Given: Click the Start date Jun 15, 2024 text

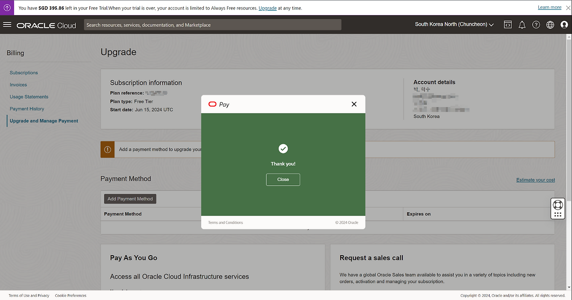Looking at the screenshot, I should point(142,109).
